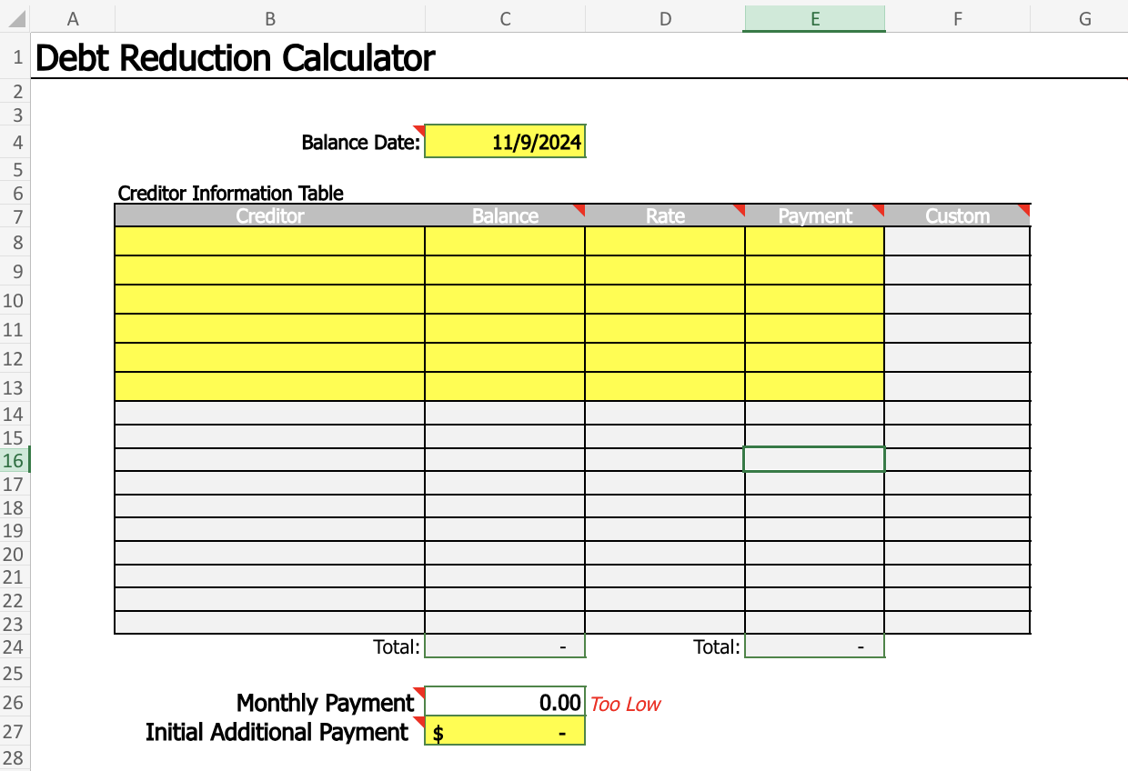Select the Payment total cell in row 24

coord(814,646)
